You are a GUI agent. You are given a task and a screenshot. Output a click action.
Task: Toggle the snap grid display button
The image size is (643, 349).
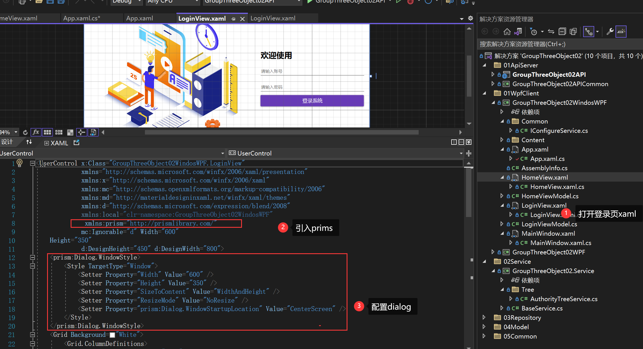click(47, 132)
